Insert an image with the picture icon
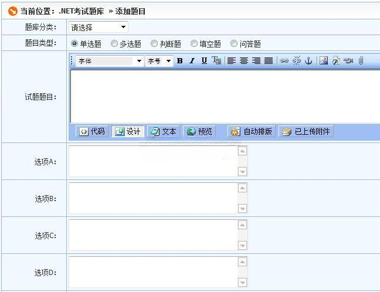 click(x=324, y=60)
